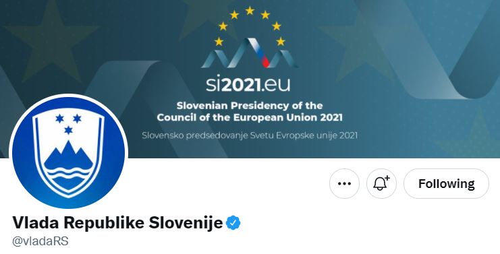
Task: Turn on notifications with the bell icon
Action: pyautogui.click(x=381, y=184)
